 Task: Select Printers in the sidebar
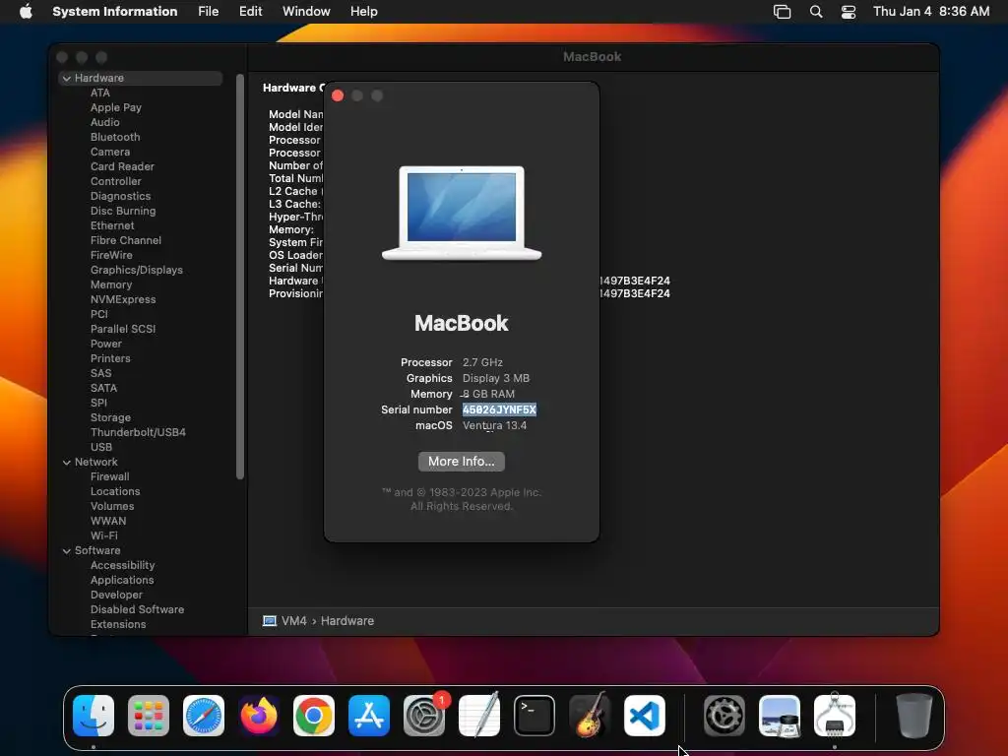pos(110,358)
